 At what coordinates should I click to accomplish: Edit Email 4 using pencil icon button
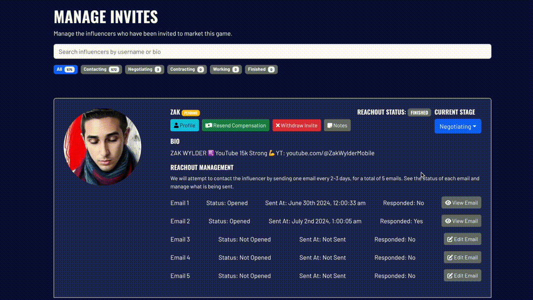462,258
